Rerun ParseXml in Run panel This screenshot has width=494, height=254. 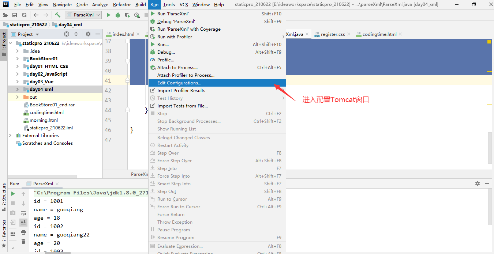click(13, 194)
